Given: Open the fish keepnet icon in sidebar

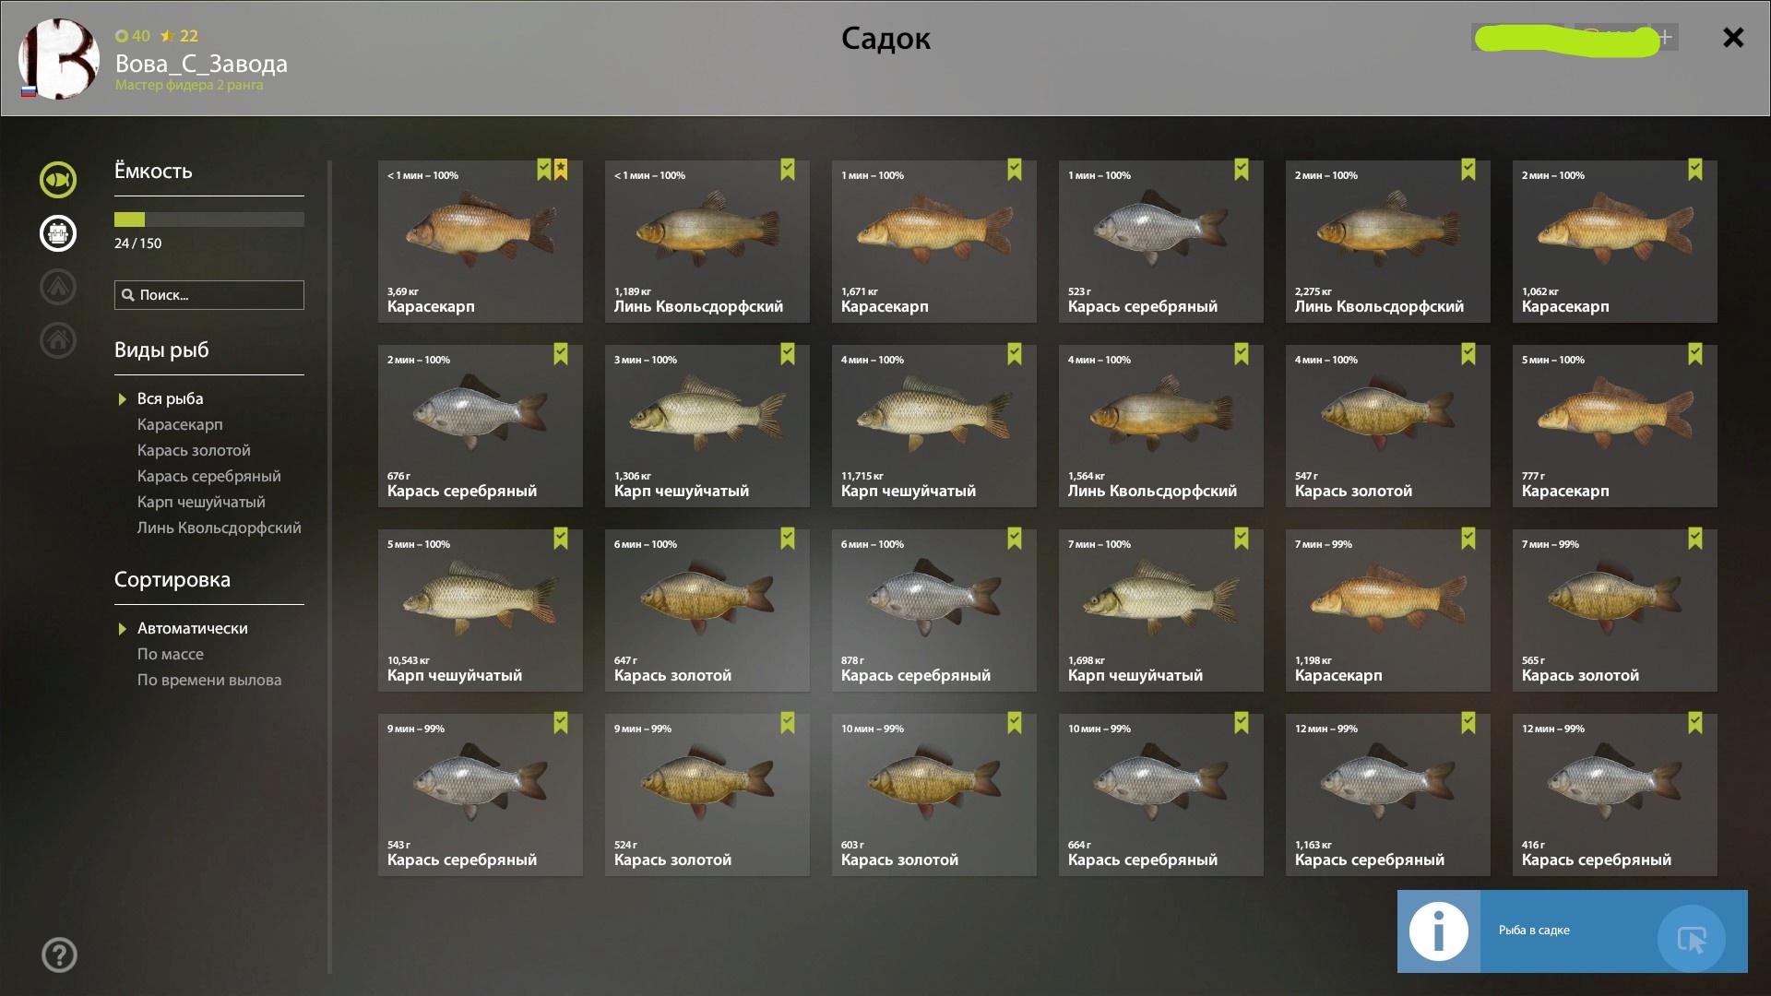Looking at the screenshot, I should click(58, 180).
